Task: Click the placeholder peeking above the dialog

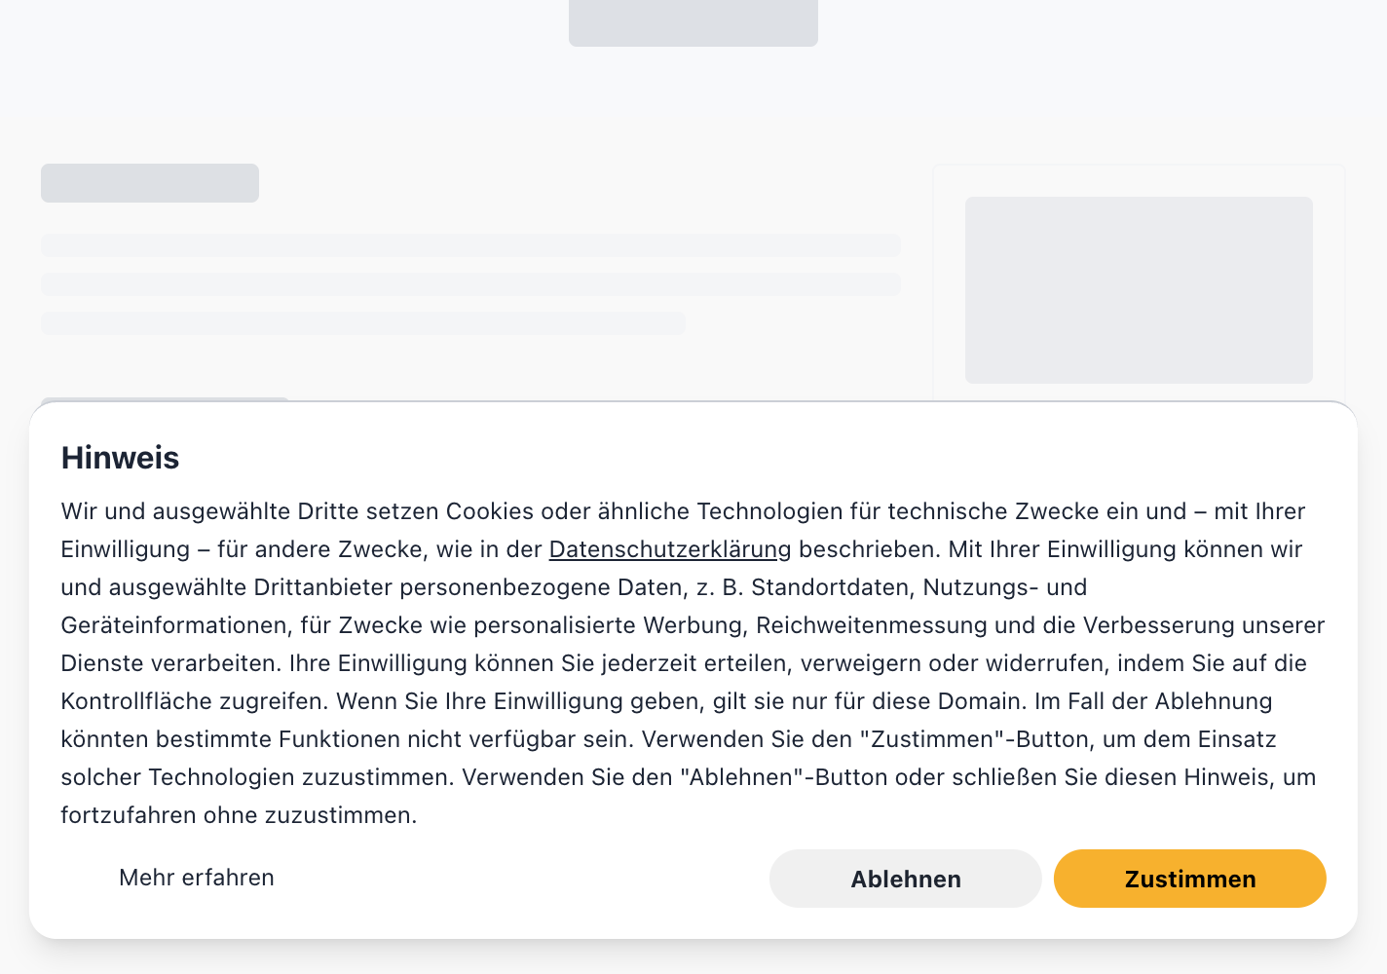Action: [x=164, y=398]
